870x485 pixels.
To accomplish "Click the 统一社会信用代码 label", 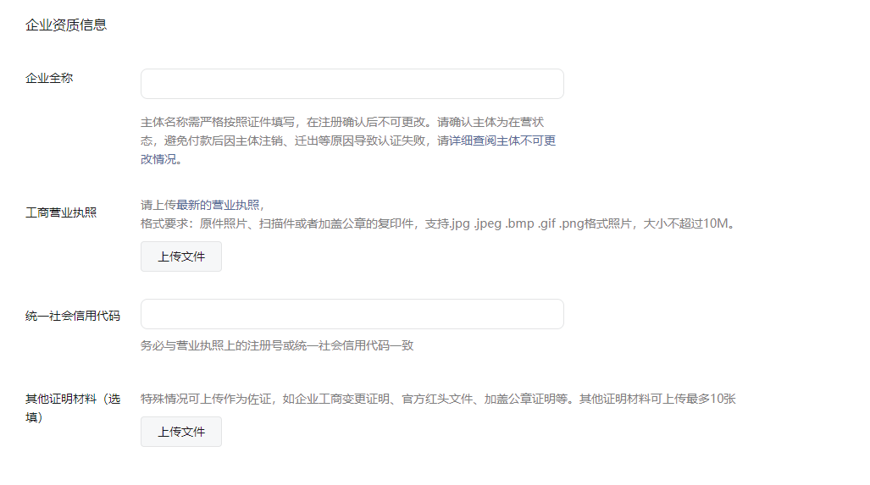I will tap(73, 316).
